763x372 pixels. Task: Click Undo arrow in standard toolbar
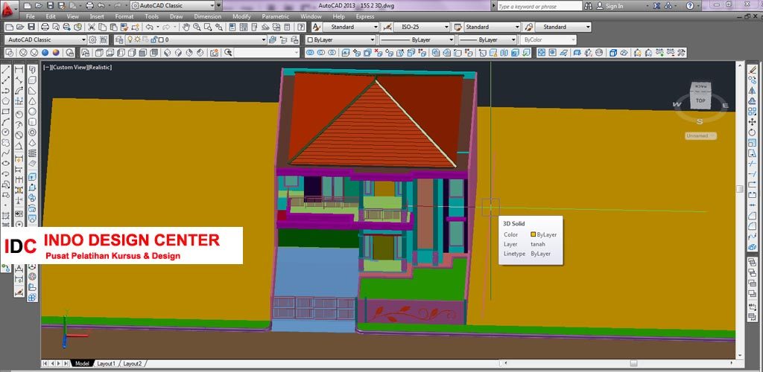pos(150,28)
